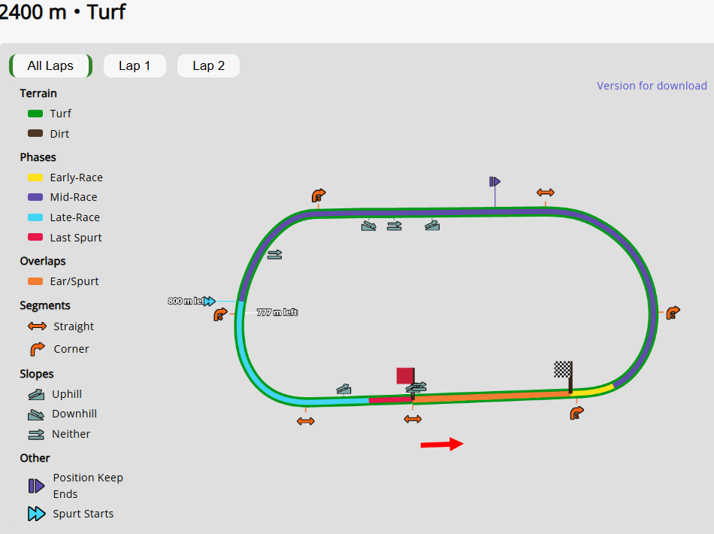Select the All Laps tab
Viewport: 714px width, 534px height.
pos(50,65)
